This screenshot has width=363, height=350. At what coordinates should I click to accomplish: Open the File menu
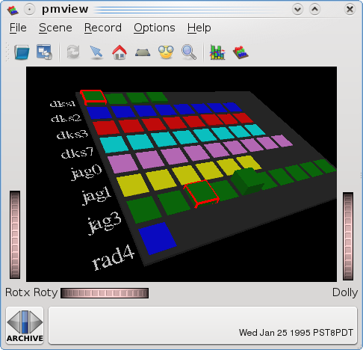point(18,28)
